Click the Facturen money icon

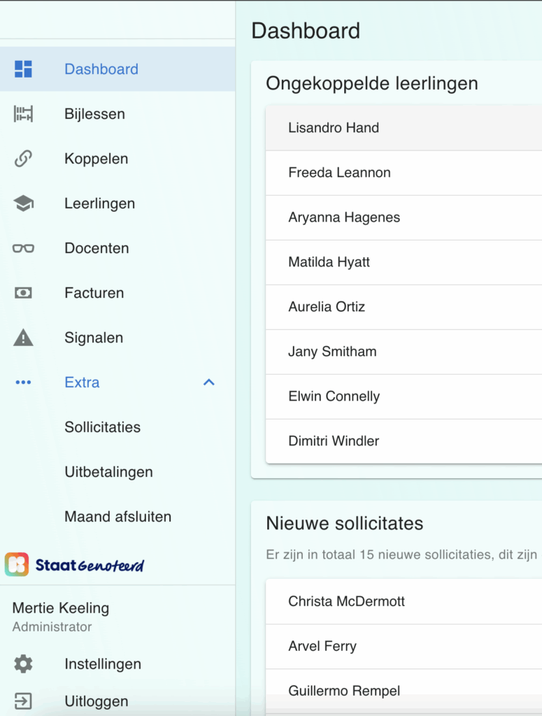23,293
